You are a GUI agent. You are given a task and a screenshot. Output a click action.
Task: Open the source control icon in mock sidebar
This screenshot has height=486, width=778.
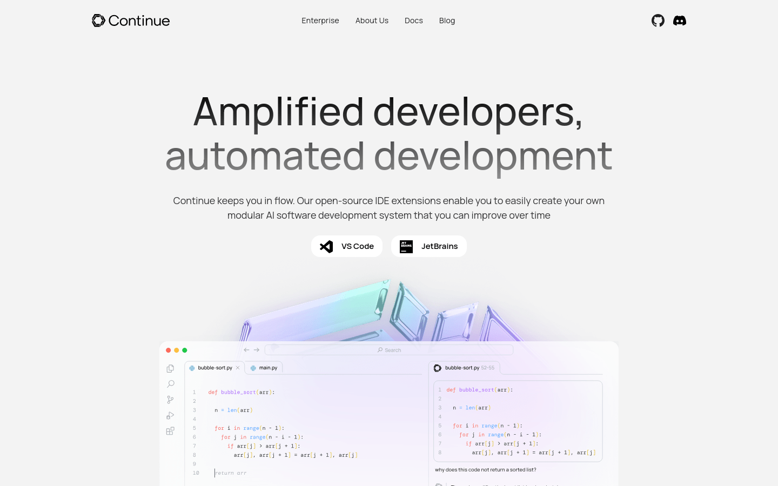pyautogui.click(x=170, y=400)
